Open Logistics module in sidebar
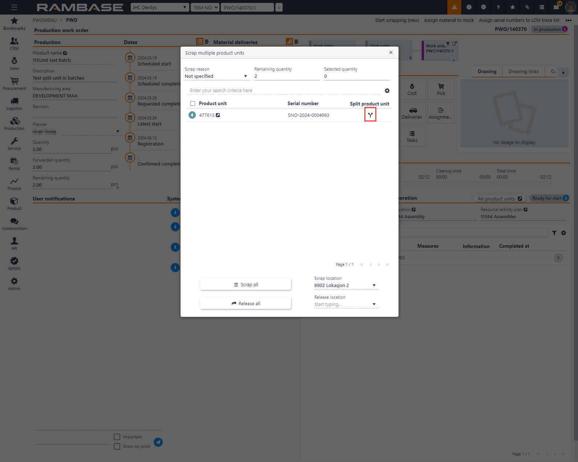The height and width of the screenshot is (462, 578). (14, 104)
